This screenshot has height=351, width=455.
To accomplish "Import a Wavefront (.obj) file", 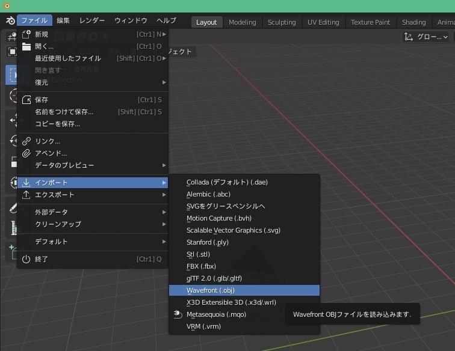I will [244, 290].
